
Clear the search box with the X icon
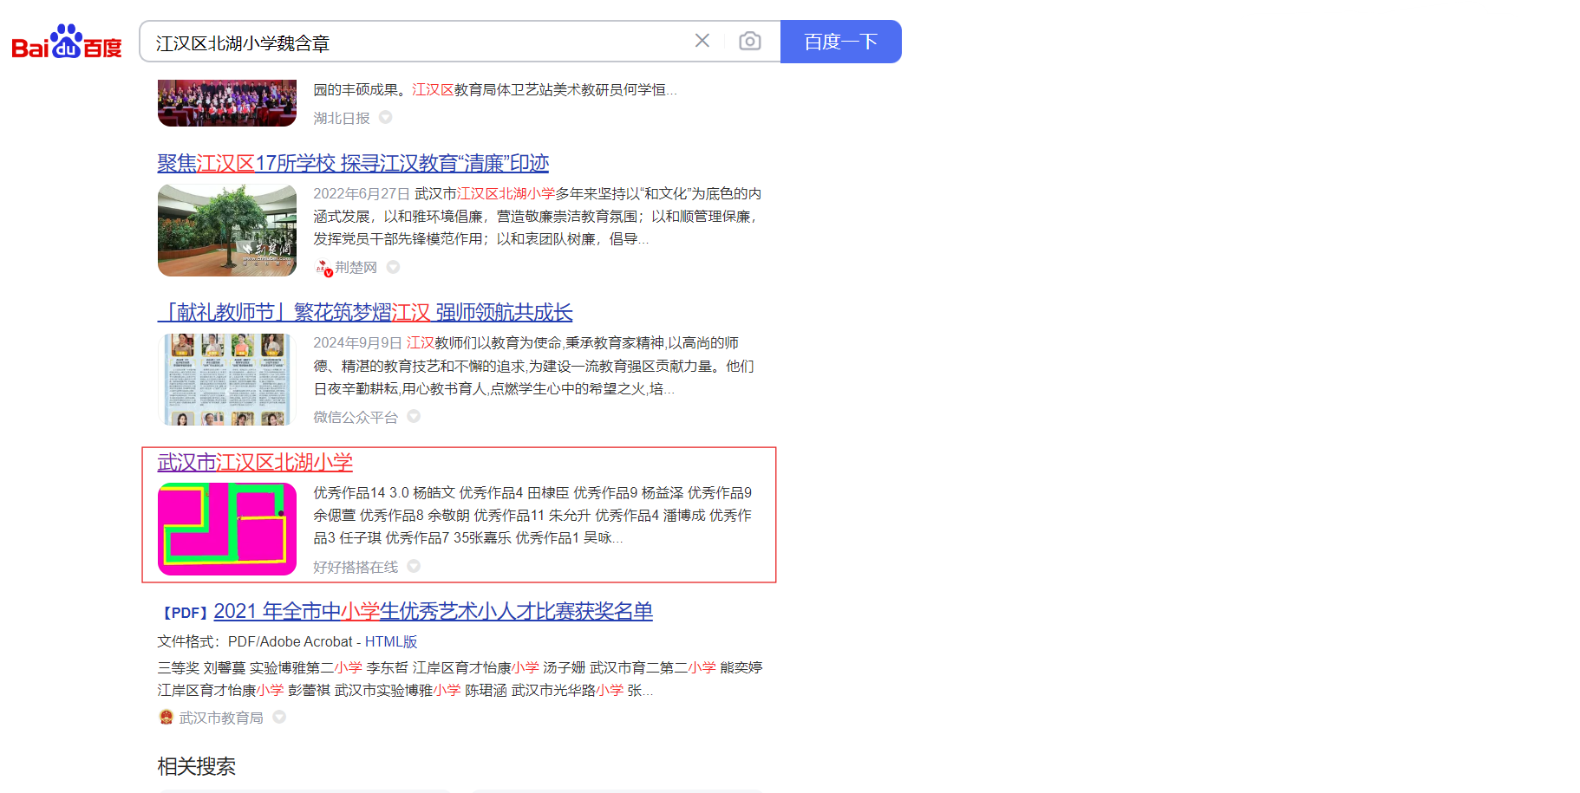(702, 41)
